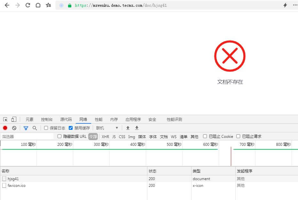Select the 全部 request type filter
The image size is (298, 200).
pyautogui.click(x=93, y=137)
